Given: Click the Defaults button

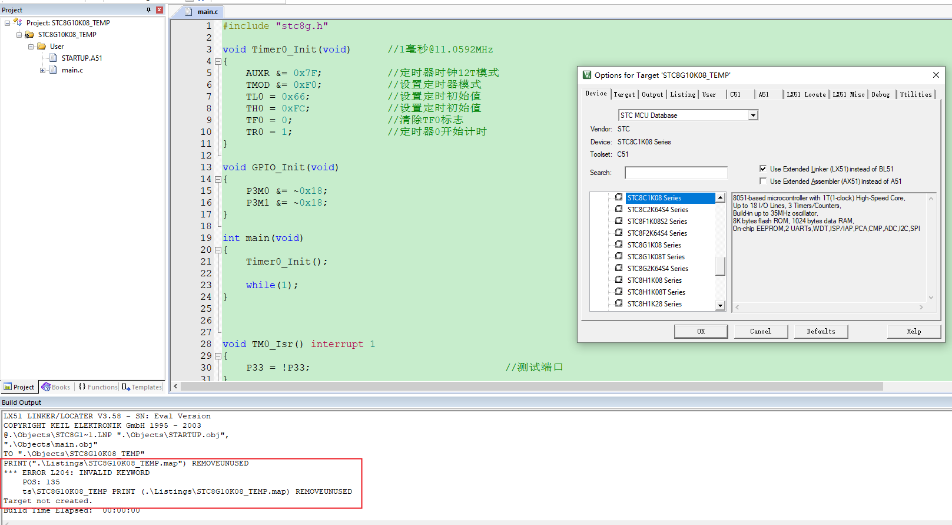Looking at the screenshot, I should point(821,331).
